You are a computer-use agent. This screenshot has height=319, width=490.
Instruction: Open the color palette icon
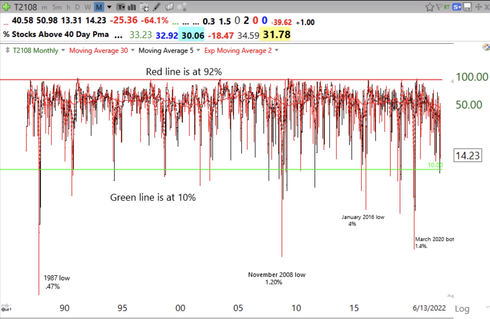pos(486,47)
